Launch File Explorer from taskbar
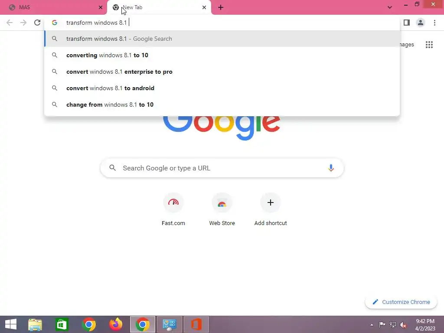This screenshot has height=333, width=444. coord(35,324)
